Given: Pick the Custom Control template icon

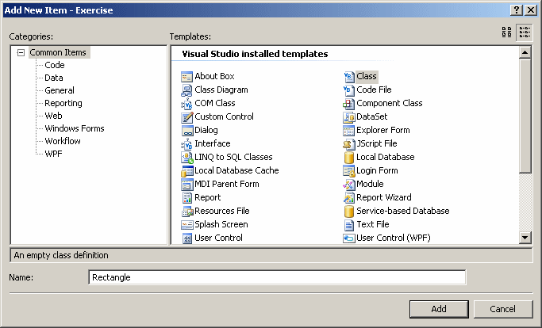Looking at the screenshot, I should pyautogui.click(x=186, y=116).
